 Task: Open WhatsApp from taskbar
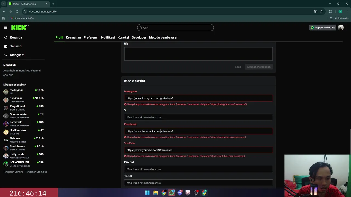point(172,193)
